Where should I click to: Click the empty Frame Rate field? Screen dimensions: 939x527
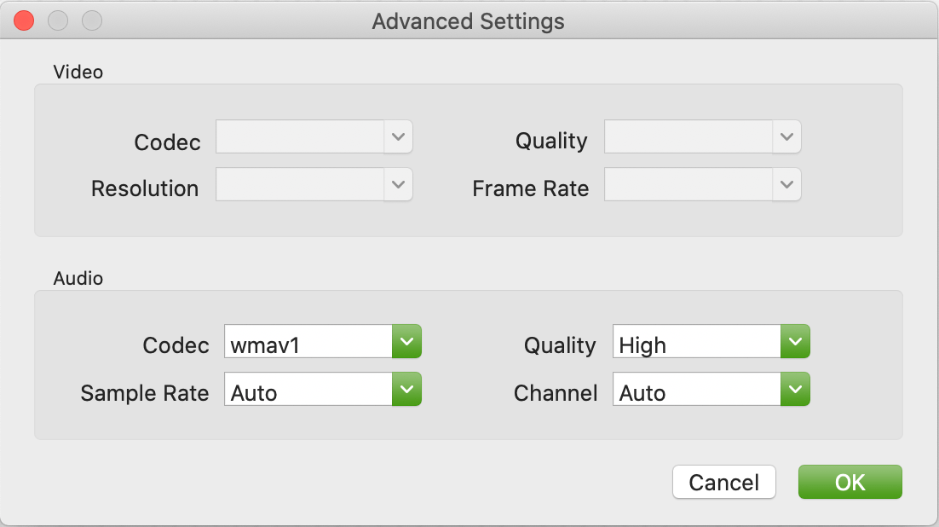click(x=688, y=184)
